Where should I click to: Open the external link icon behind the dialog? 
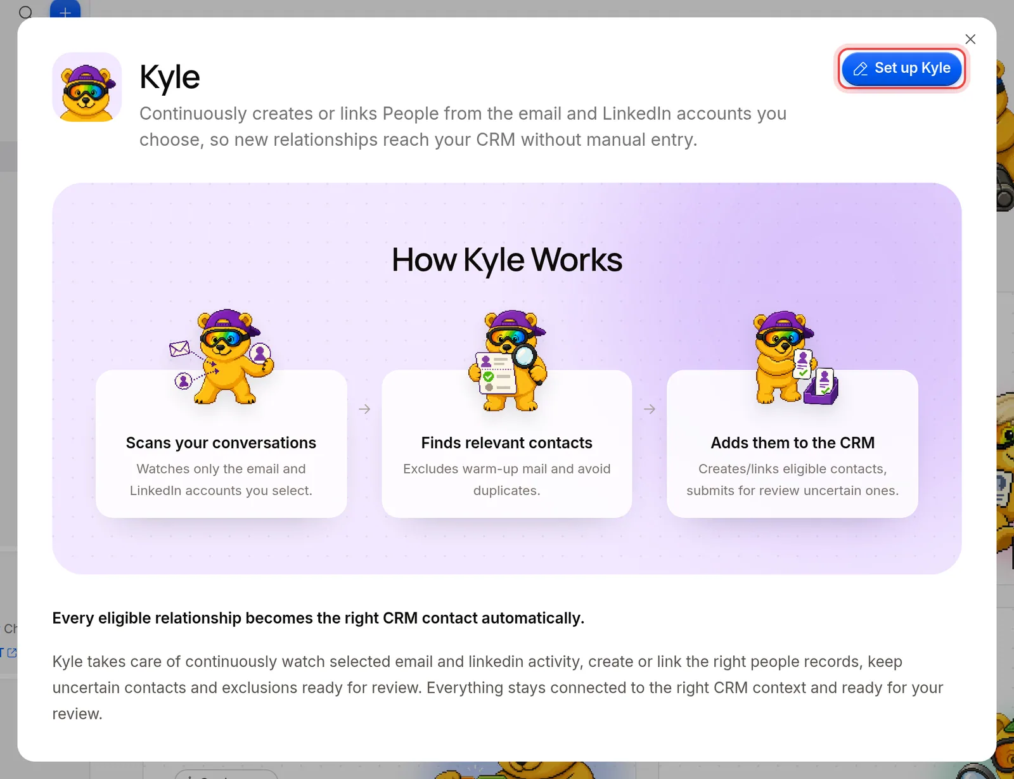[11, 652]
